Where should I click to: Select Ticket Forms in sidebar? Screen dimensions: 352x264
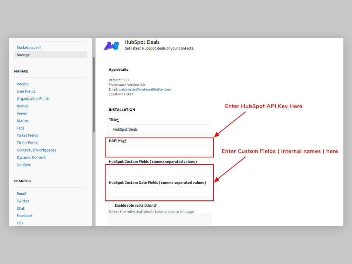27,143
